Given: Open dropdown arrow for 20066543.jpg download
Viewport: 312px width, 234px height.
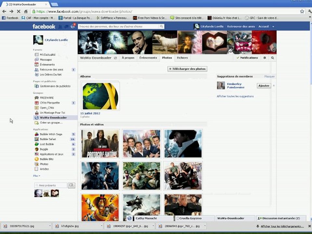Looking at the screenshot, I should (205, 226).
